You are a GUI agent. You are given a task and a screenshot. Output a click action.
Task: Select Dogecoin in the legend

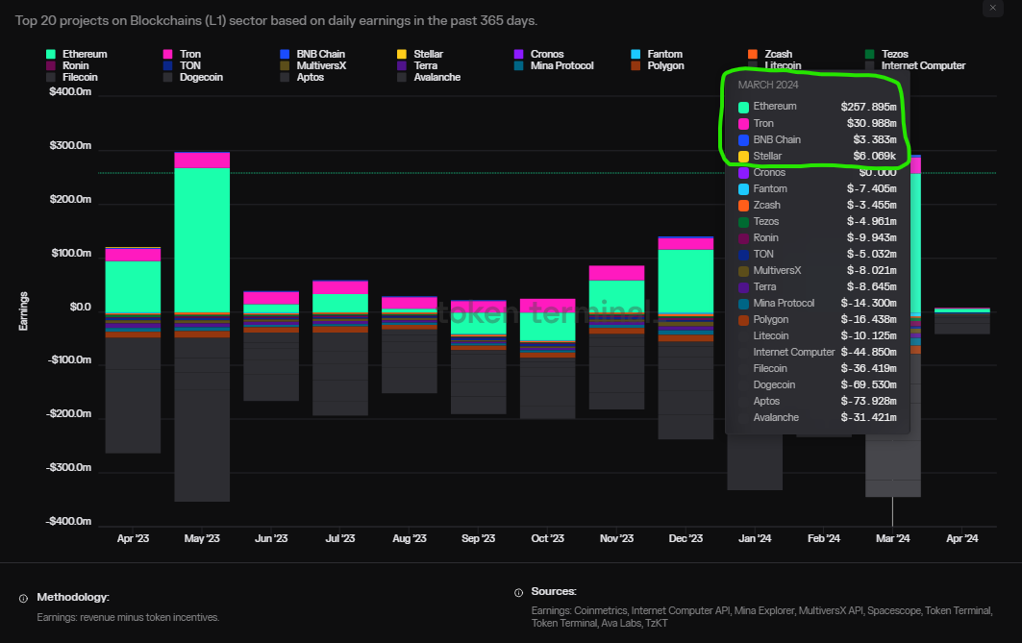(x=193, y=78)
